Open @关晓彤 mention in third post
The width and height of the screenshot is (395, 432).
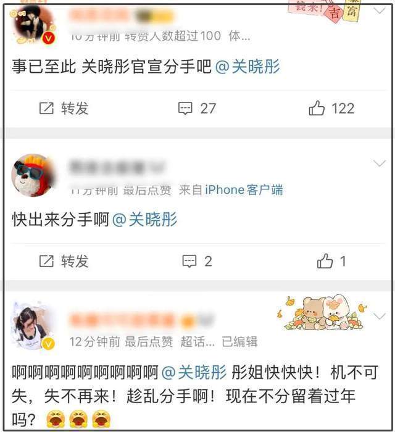(194, 372)
